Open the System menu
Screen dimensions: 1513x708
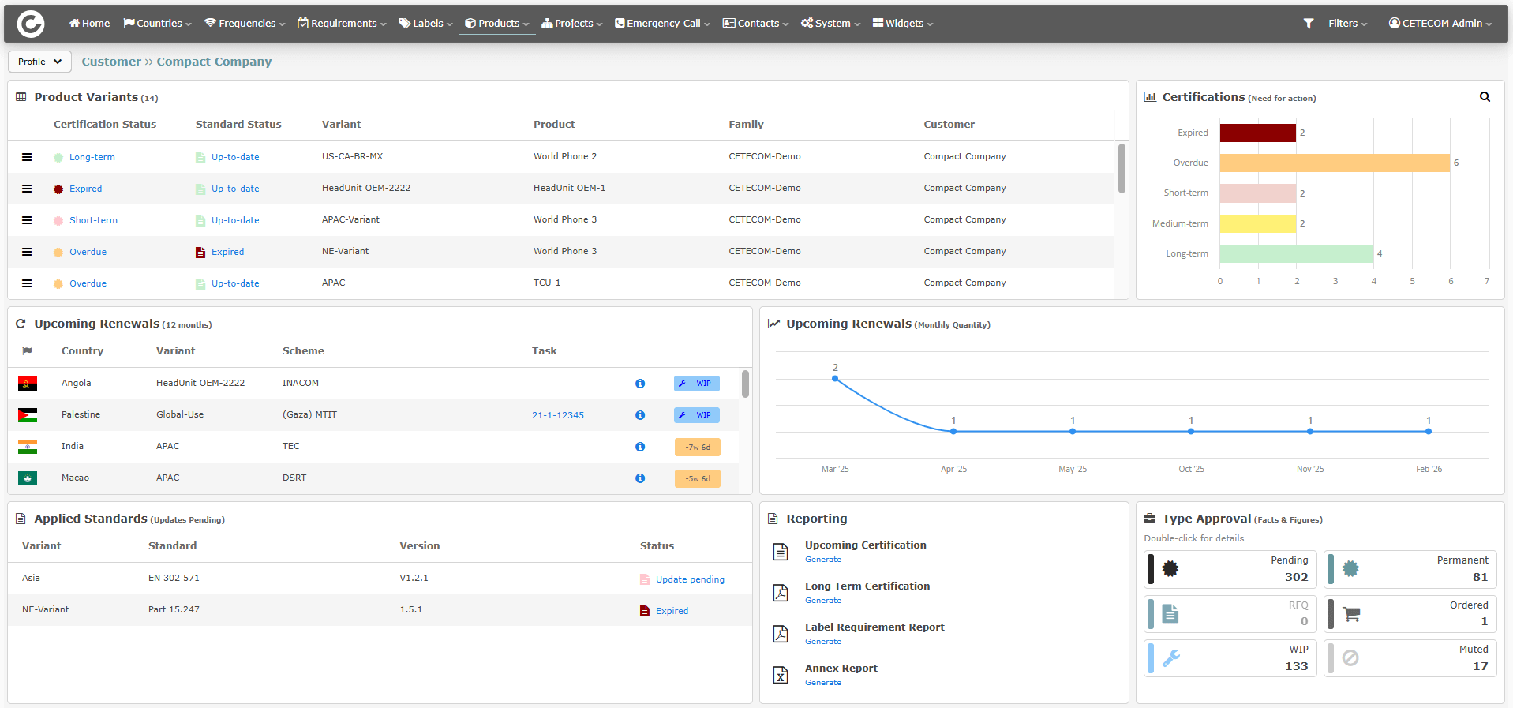[830, 24]
